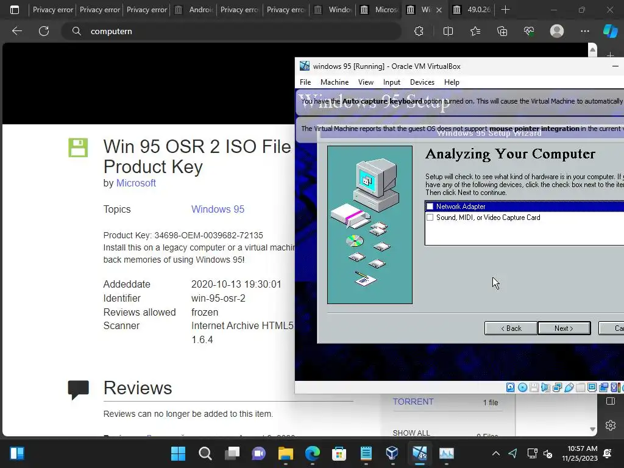Viewport: 624px width, 468px height.
Task: Click the optical disc status icon
Action: click(x=522, y=387)
